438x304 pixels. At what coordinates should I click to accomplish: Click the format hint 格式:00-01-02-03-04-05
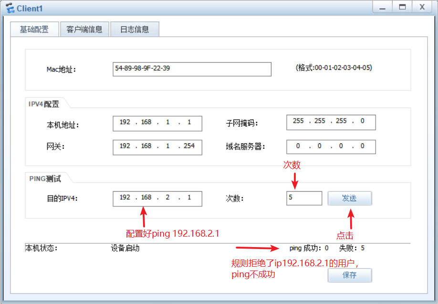click(334, 67)
